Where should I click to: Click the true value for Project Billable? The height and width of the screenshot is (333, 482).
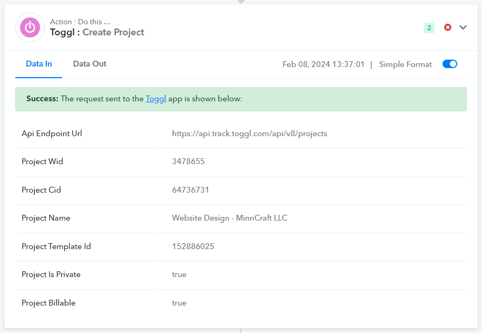tap(179, 303)
